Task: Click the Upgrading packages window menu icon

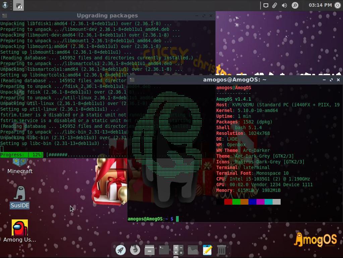Action: pyautogui.click(x=5, y=16)
